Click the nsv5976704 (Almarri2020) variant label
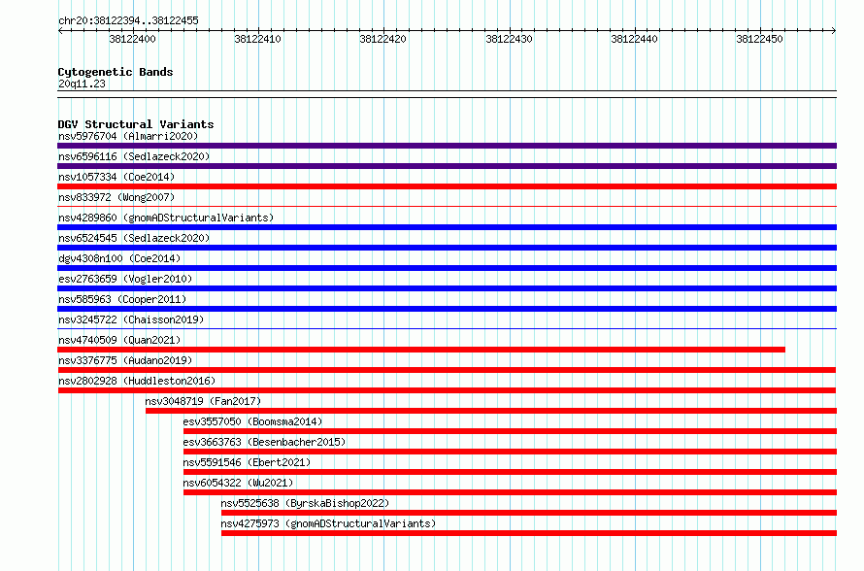The height and width of the screenshot is (571, 864). point(128,136)
